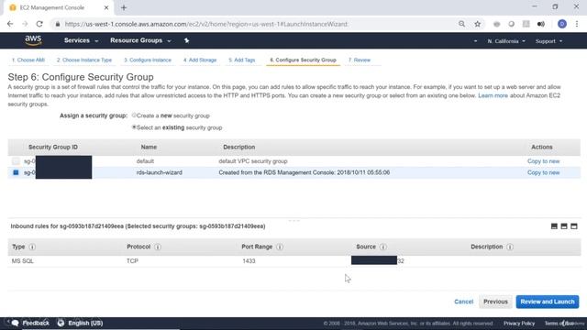Click the Review and Launch button
Image resolution: width=587 pixels, height=330 pixels.
click(x=548, y=302)
